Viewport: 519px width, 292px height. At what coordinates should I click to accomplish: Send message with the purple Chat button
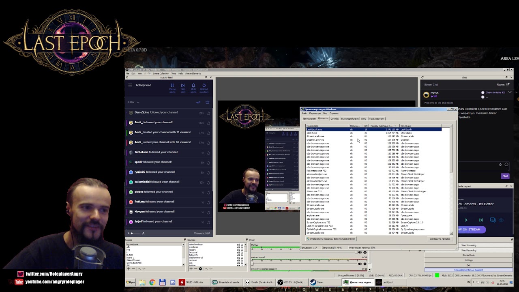[x=505, y=176]
